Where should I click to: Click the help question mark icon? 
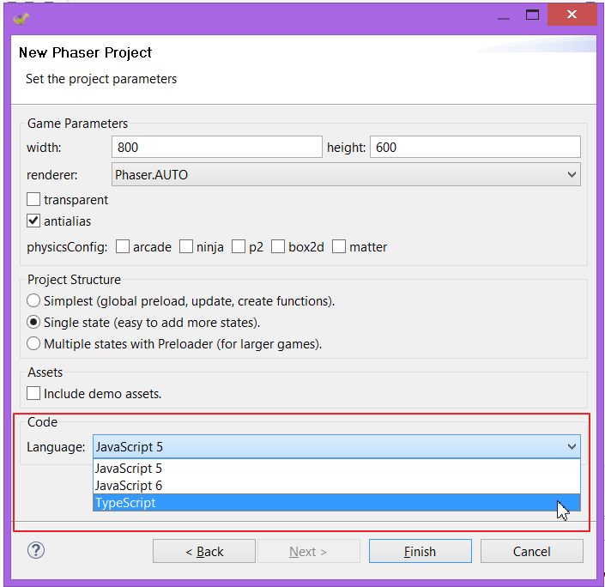(36, 550)
